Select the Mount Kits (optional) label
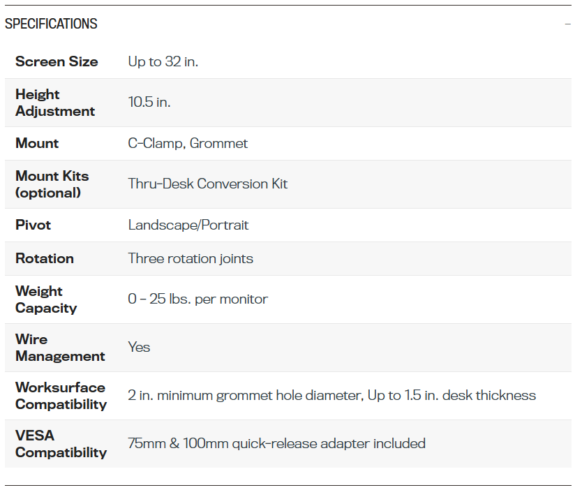Image resolution: width=582 pixels, height=490 pixels. point(52,184)
